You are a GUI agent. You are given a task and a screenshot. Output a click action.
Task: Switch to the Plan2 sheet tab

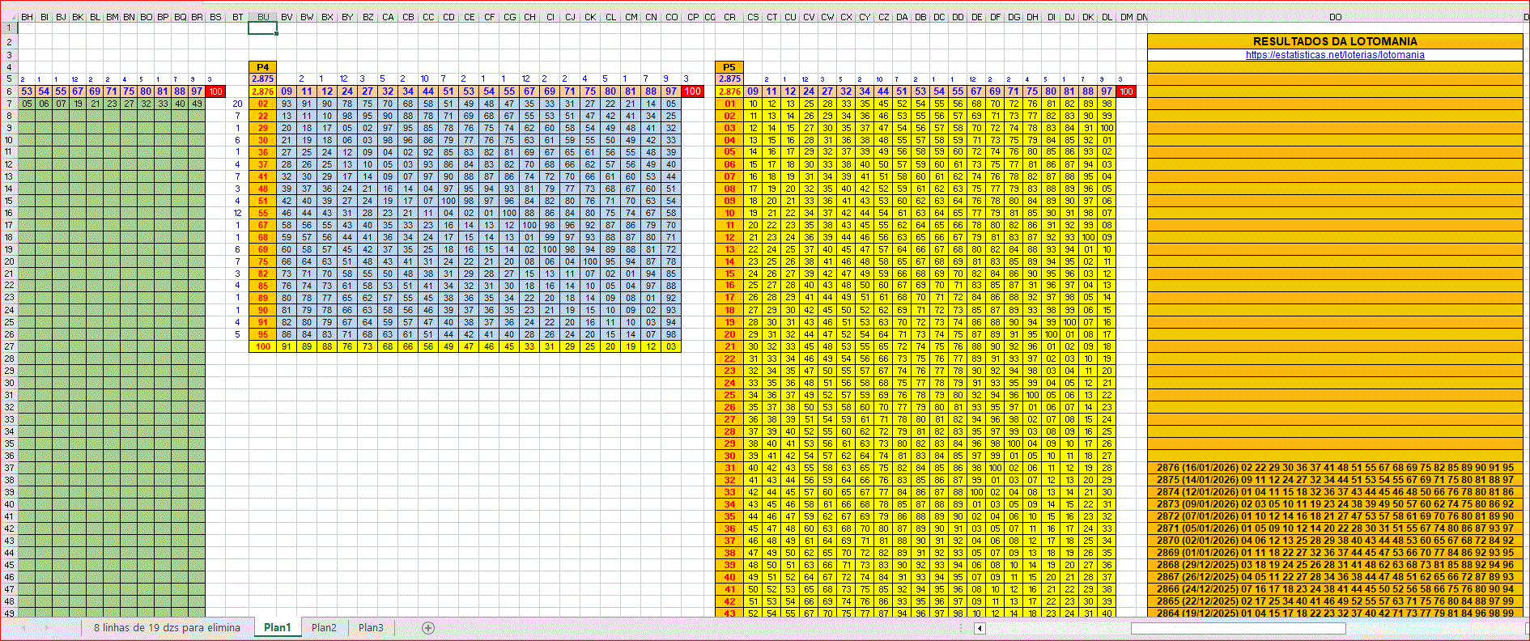(x=324, y=628)
